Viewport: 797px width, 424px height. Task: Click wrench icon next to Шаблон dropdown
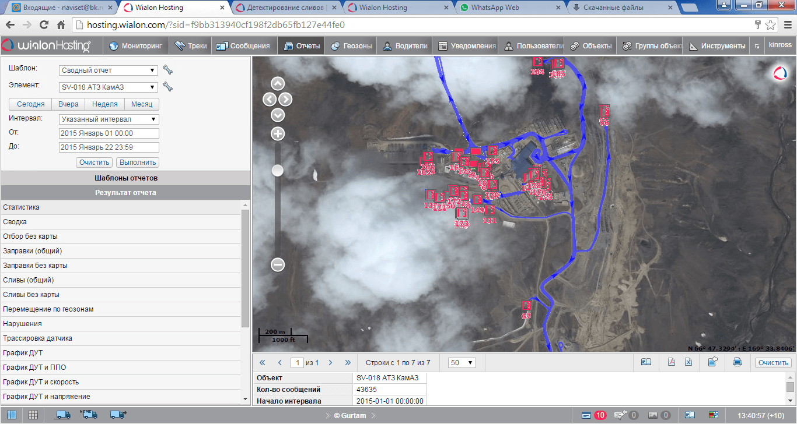[x=168, y=70]
